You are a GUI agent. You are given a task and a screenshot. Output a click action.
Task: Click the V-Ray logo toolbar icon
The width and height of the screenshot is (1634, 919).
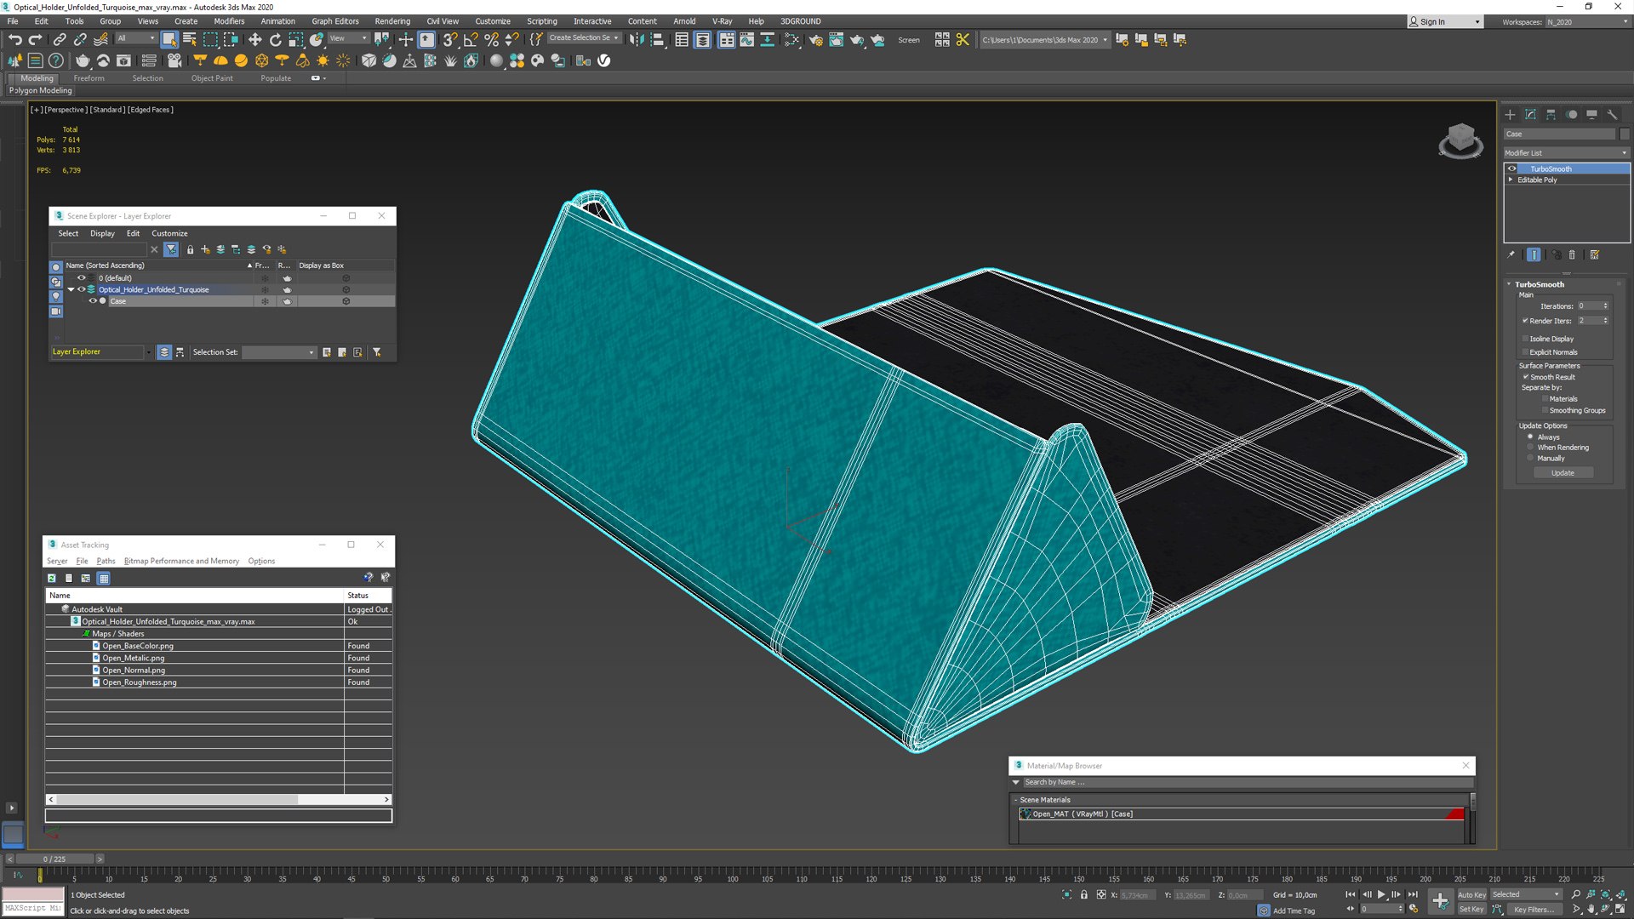[604, 60]
